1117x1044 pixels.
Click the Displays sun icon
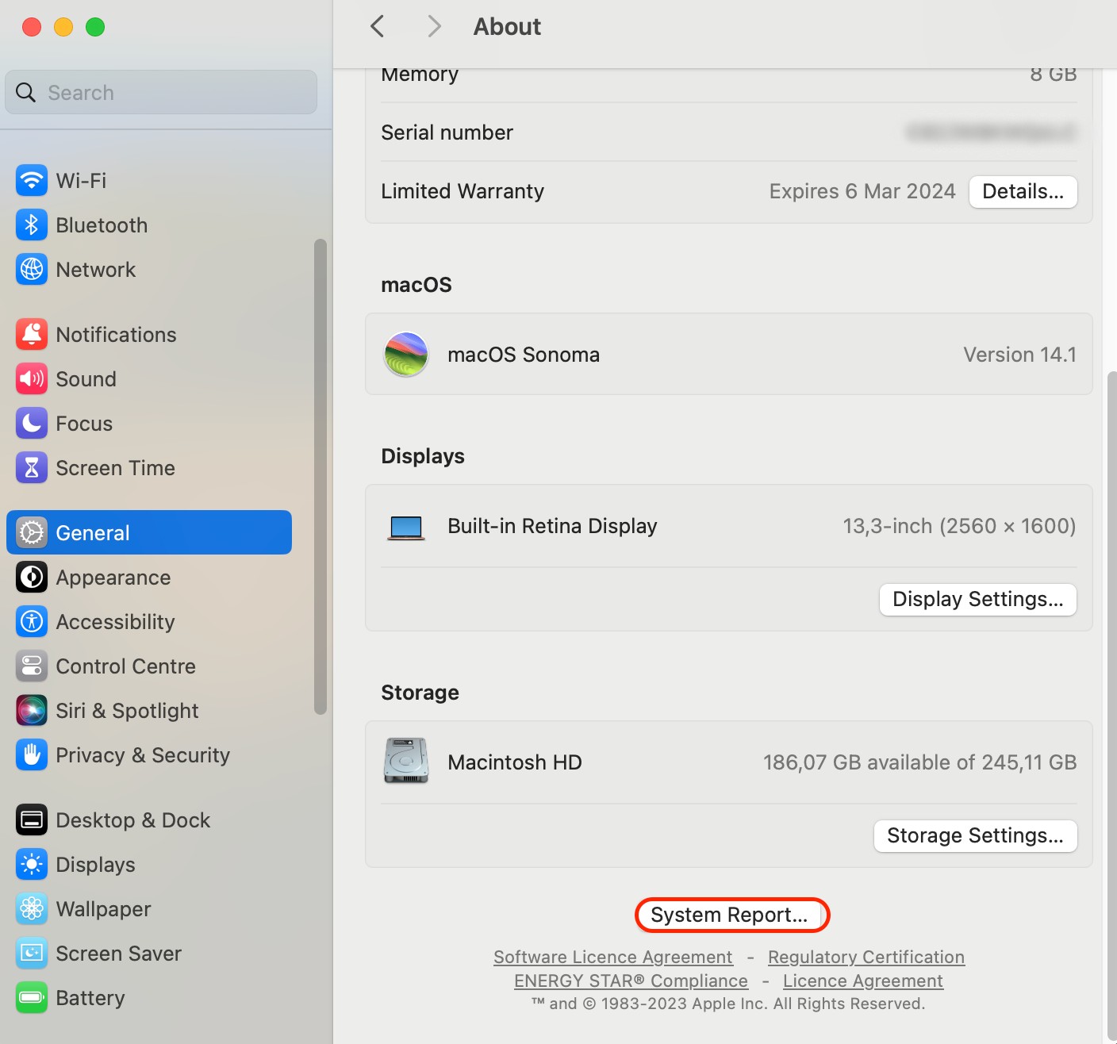point(32,865)
